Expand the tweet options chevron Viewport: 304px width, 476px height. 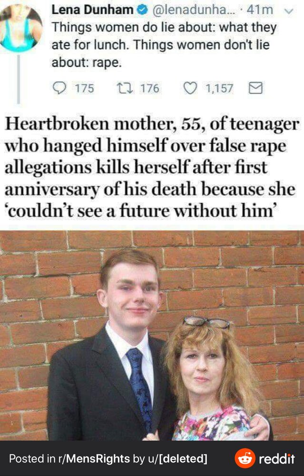(x=289, y=11)
